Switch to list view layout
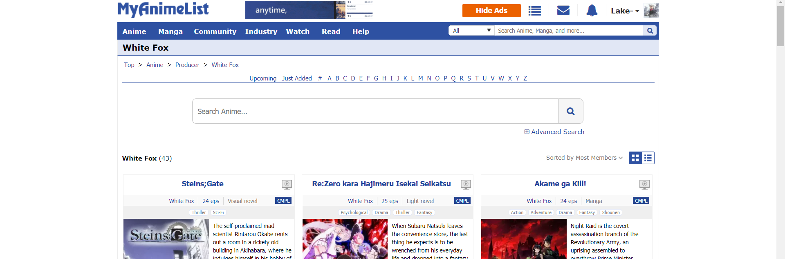This screenshot has width=785, height=259. [x=648, y=158]
